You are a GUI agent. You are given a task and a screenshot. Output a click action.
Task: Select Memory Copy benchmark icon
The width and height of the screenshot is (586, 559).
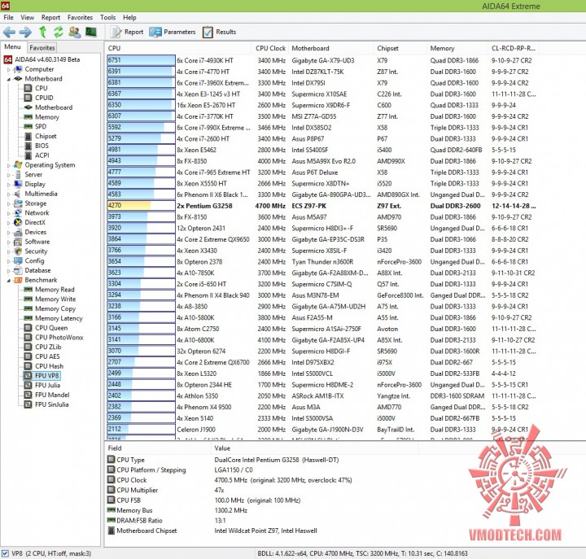pos(28,308)
